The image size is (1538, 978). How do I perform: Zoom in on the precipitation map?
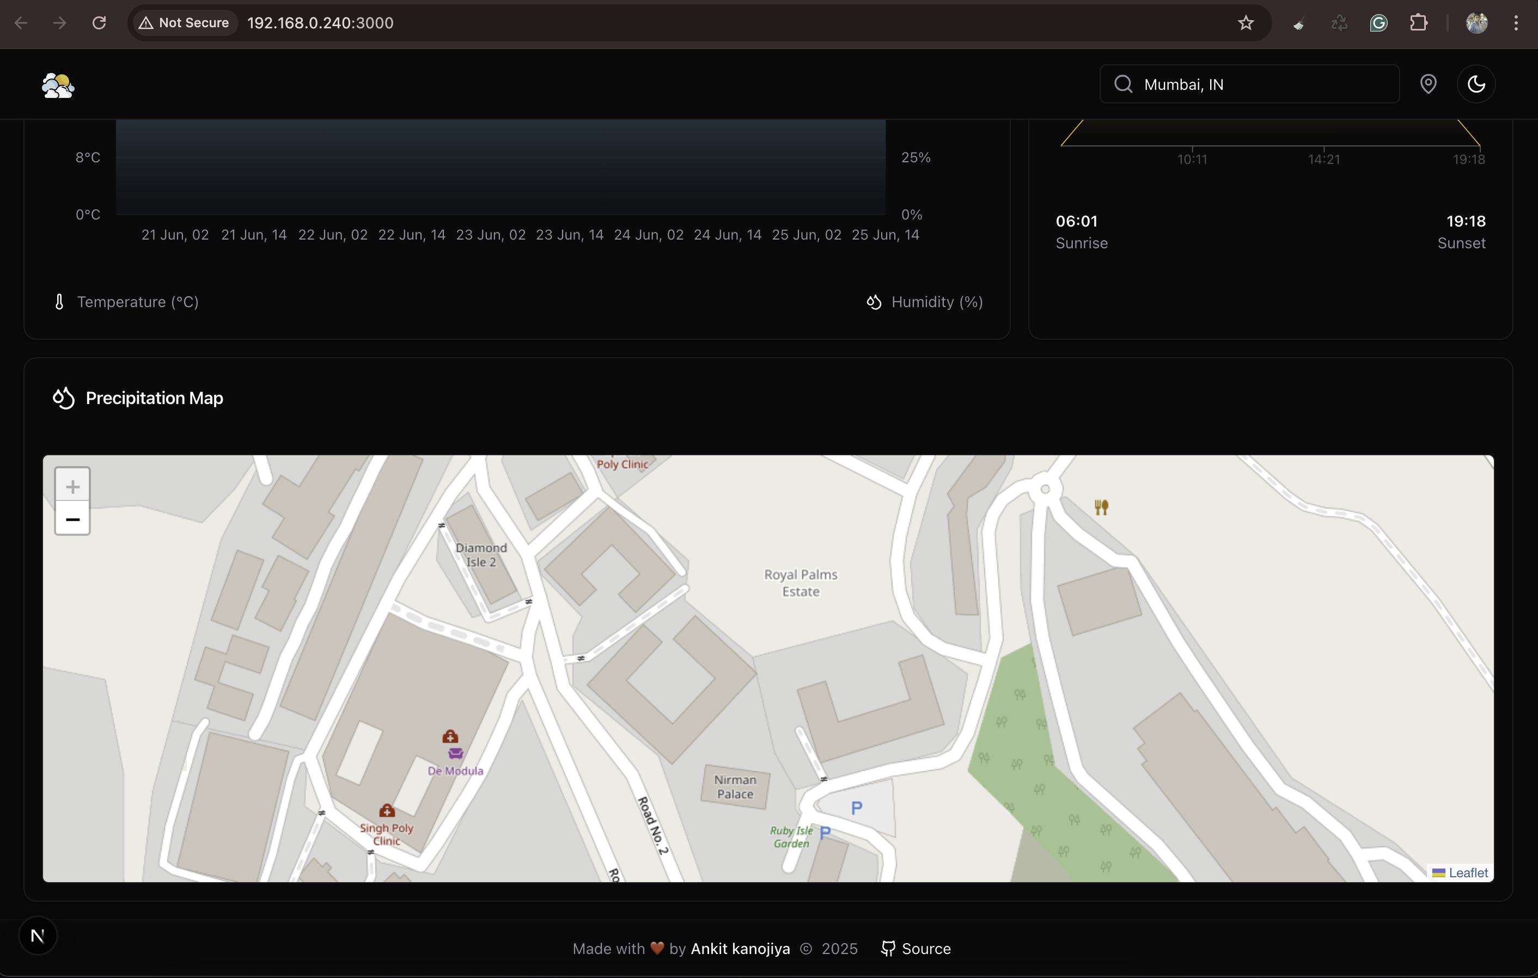72,487
